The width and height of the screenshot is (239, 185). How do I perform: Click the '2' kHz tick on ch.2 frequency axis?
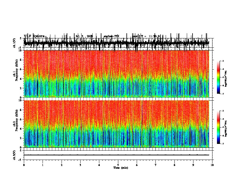pos(21,138)
